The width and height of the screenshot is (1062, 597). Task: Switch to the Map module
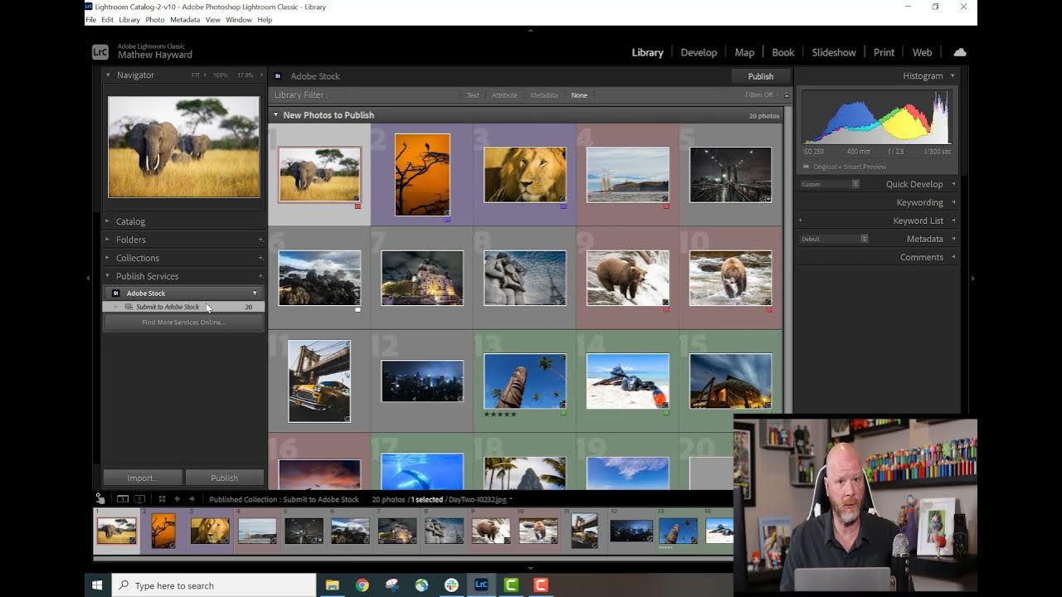(744, 52)
